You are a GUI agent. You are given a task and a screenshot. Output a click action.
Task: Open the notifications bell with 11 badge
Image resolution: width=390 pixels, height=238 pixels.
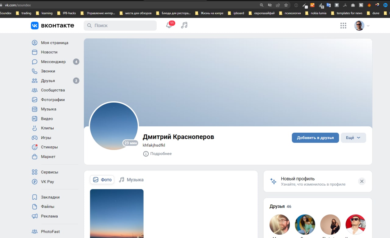(169, 25)
